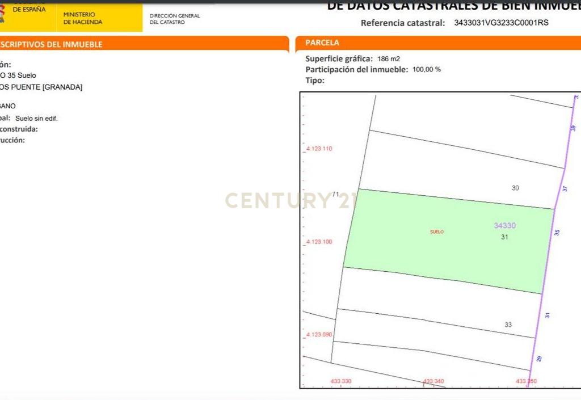Click the 'Superficie gráfica:' label
This screenshot has width=581, height=400.
pos(339,58)
